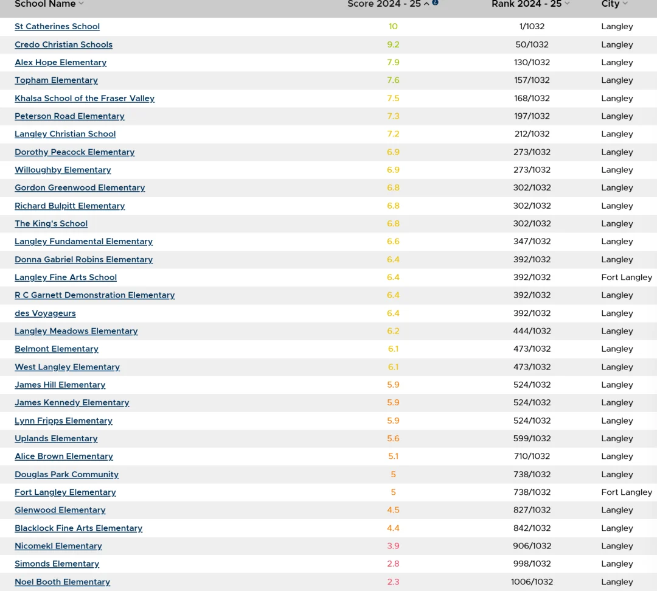Click rank 444/1032

(x=532, y=331)
